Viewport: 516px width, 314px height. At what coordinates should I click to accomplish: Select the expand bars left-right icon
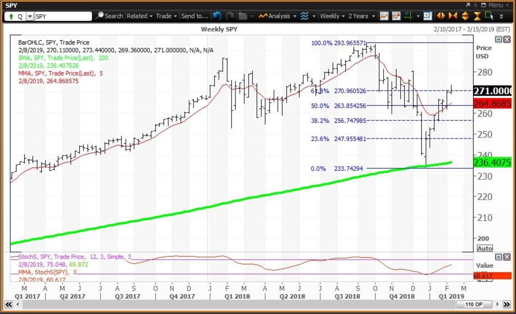[441, 16]
